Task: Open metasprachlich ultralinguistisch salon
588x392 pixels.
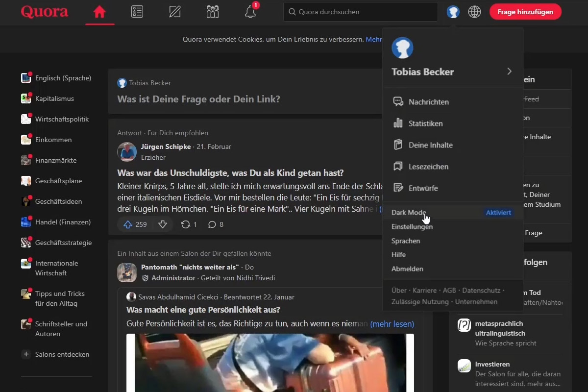Action: pos(500,328)
